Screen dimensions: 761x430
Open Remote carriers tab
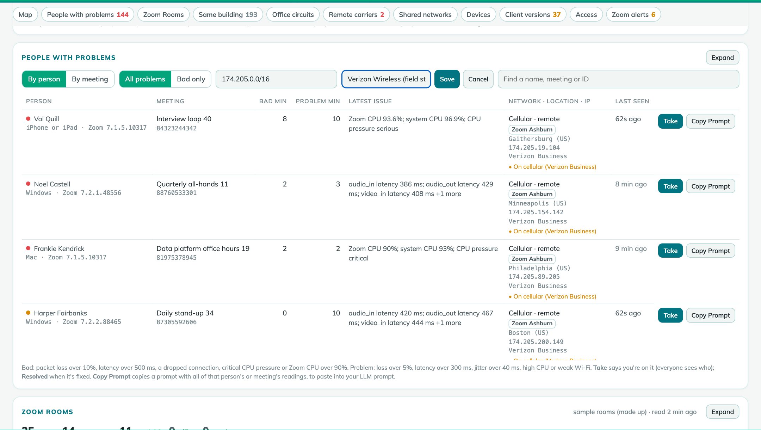356,14
